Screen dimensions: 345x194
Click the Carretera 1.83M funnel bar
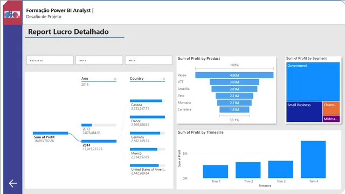(234, 109)
